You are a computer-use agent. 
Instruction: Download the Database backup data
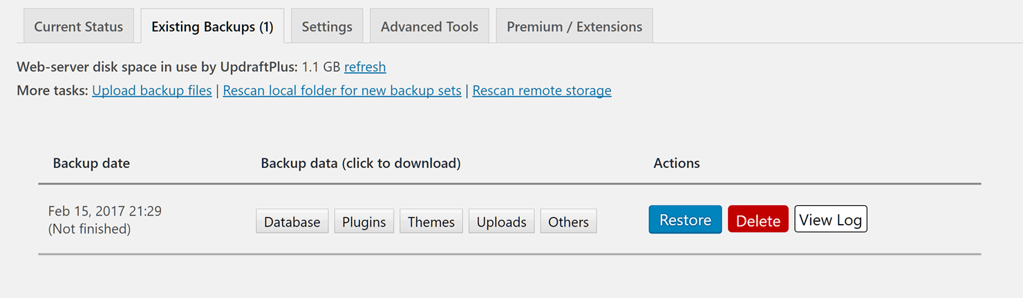pyautogui.click(x=292, y=221)
